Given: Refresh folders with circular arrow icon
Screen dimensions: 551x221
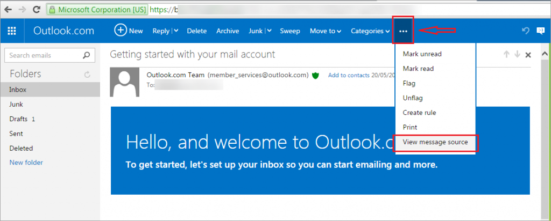Looking at the screenshot, I should click(x=88, y=74).
